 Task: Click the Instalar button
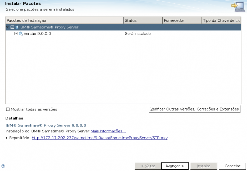(204, 166)
